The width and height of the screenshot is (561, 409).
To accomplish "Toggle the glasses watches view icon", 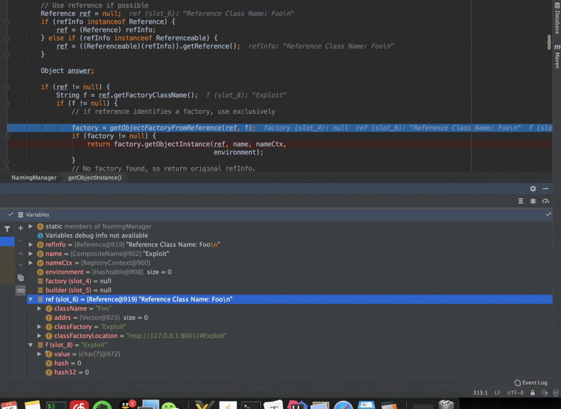I will (x=21, y=290).
